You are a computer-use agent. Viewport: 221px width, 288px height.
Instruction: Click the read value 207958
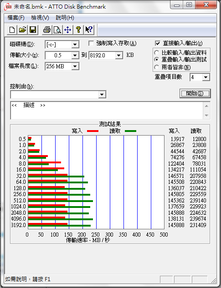click(198, 176)
